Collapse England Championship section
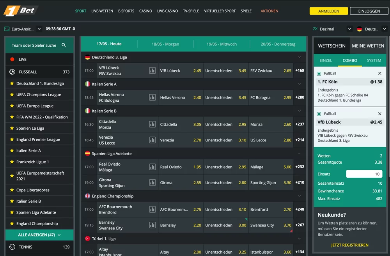The image size is (390, 256). (299, 196)
